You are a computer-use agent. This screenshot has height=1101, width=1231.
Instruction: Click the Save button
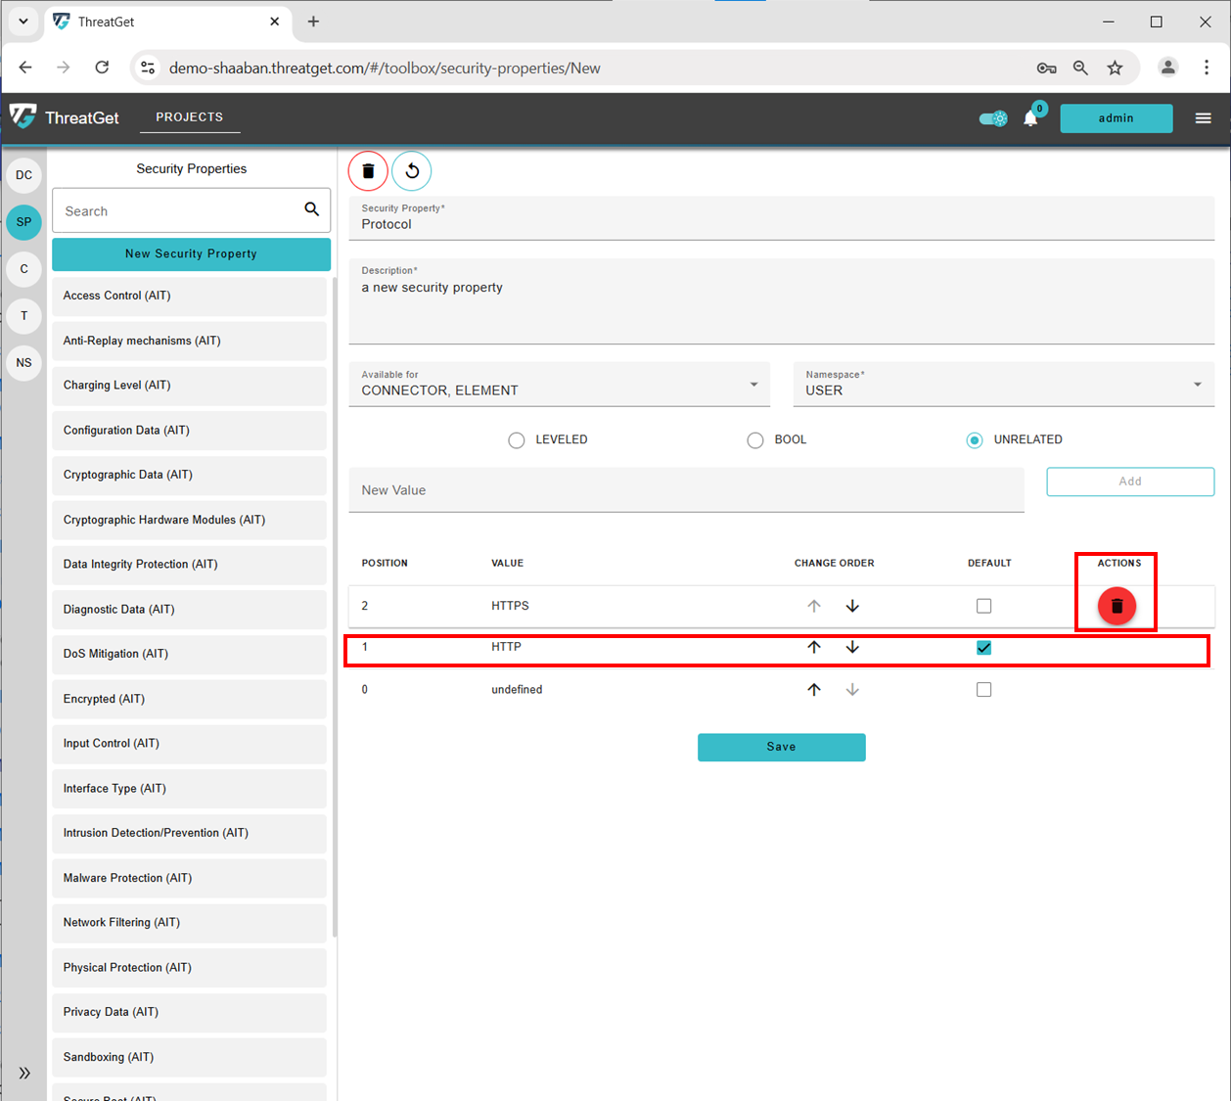point(781,747)
